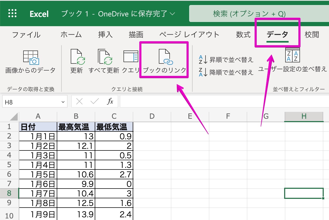Screen dimensions: 329x220
Task: Select the 最高気温 header cell
Action: (76, 126)
